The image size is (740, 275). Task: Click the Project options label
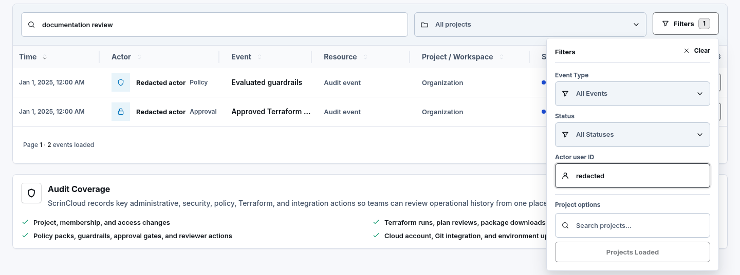tap(578, 205)
